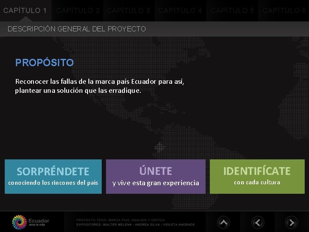The height and width of the screenshot is (232, 309).
Task: Click the PROPÓSITO heading
Action: pyautogui.click(x=45, y=62)
